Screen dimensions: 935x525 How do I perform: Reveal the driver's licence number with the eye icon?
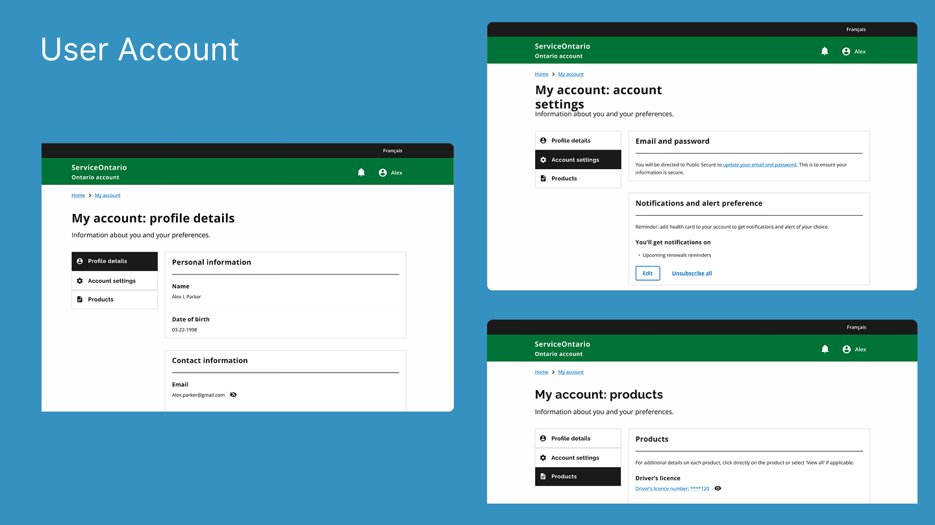coord(717,489)
